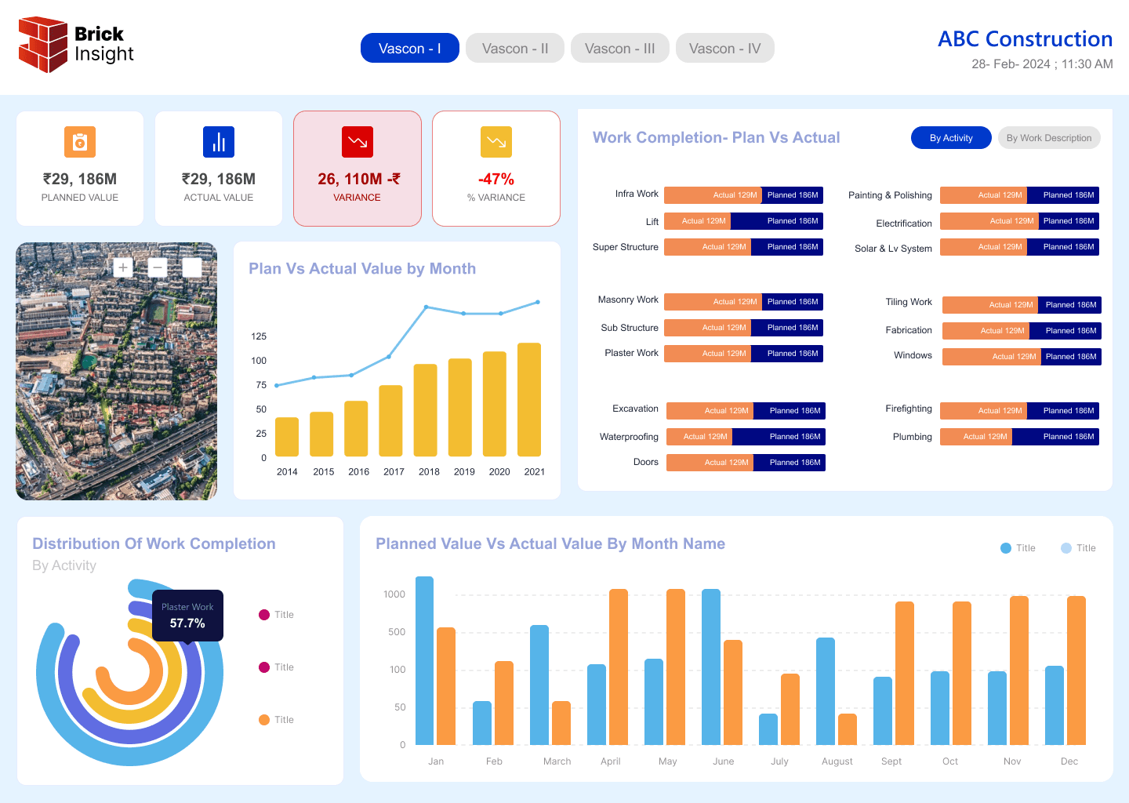Image resolution: width=1129 pixels, height=803 pixels.
Task: Click the Masonry Work Actual 129M bar
Action: point(713,302)
